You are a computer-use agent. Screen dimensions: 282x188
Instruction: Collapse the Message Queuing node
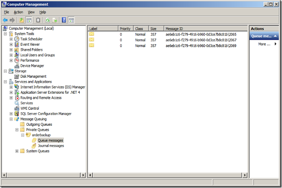coord(11,119)
